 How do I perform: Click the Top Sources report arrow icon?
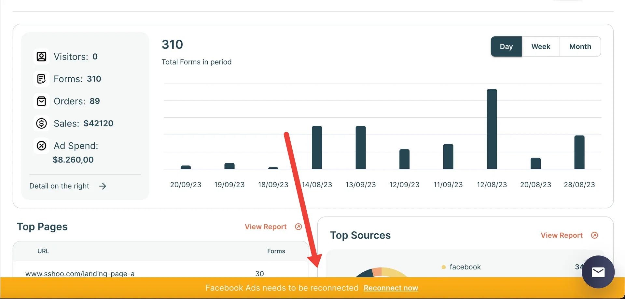coord(594,235)
